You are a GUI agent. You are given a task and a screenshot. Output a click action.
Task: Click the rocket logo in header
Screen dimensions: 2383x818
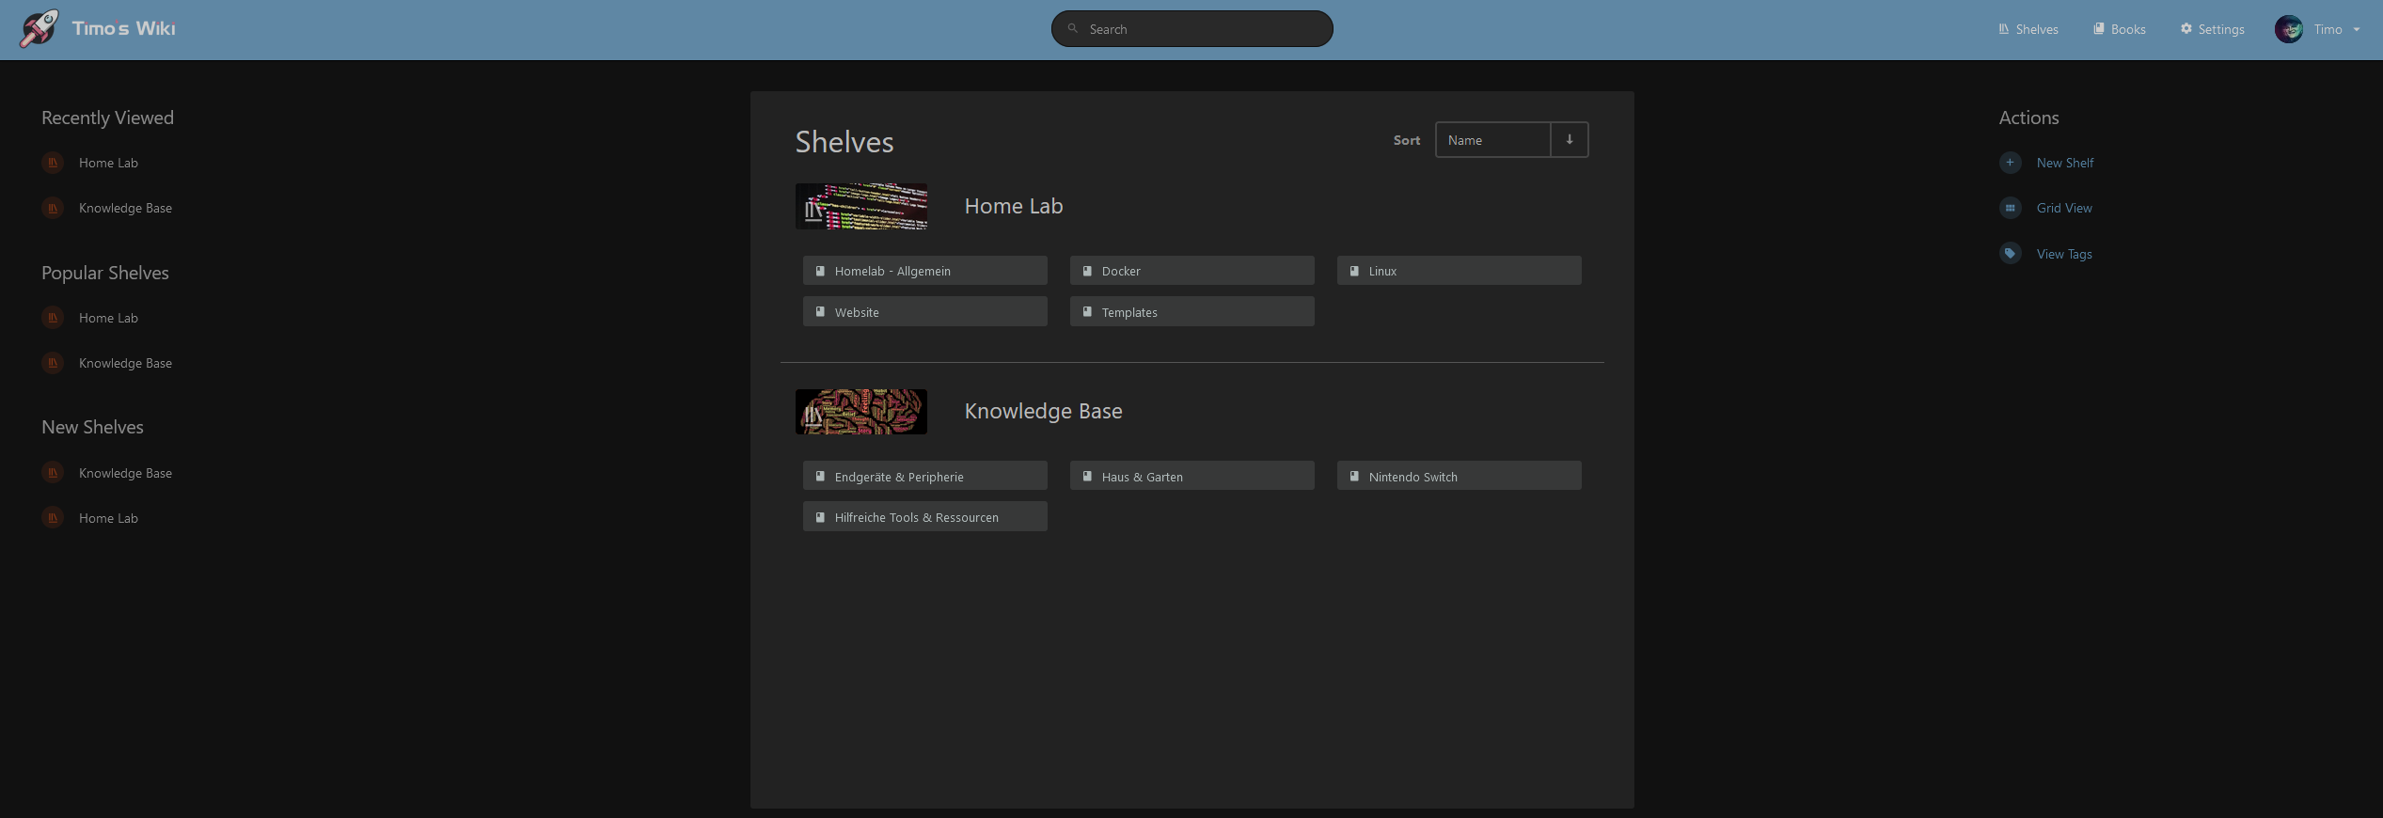[39, 29]
